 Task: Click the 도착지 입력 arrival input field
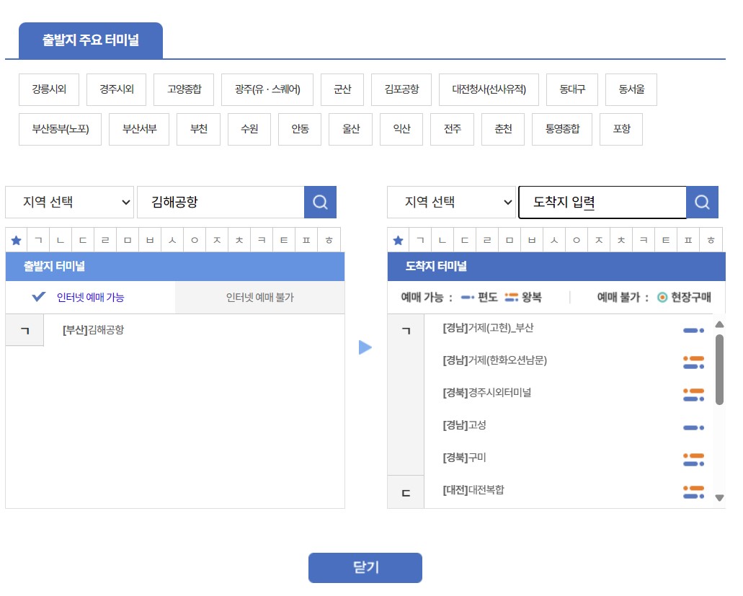(x=602, y=203)
